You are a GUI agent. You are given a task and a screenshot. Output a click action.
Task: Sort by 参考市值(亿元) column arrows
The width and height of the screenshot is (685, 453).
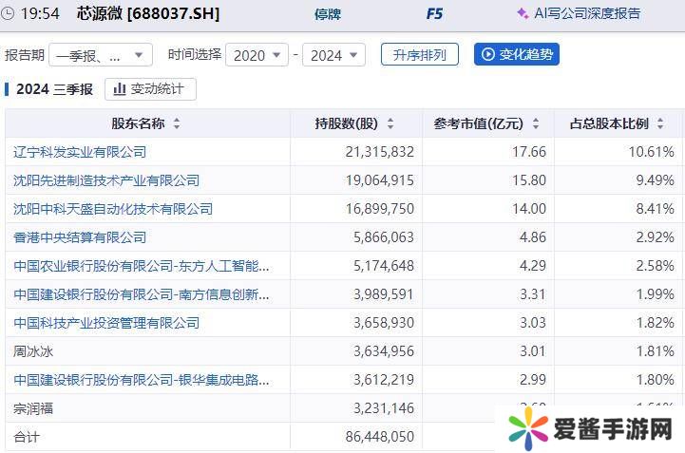pos(536,124)
